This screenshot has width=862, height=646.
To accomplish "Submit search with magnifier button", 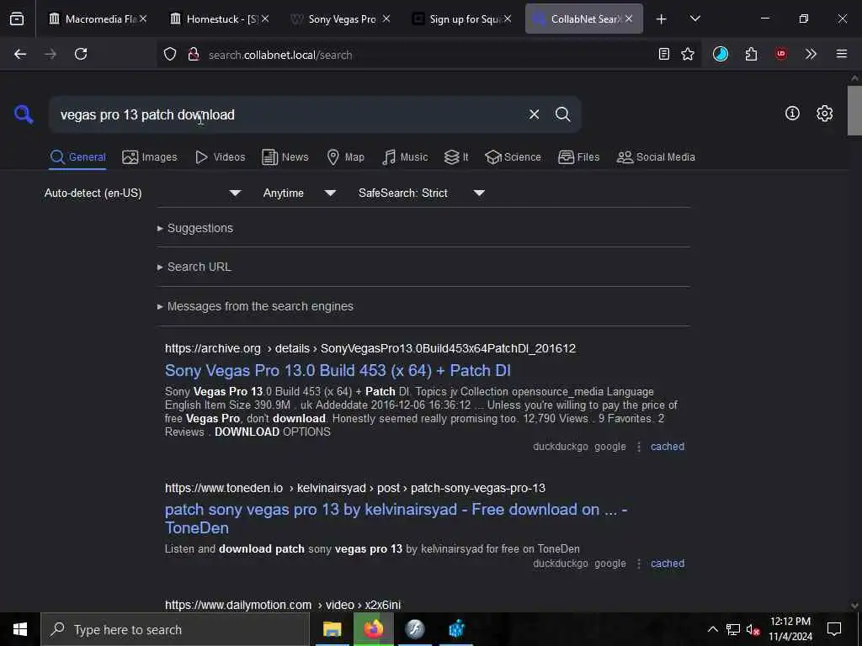I will pyautogui.click(x=562, y=114).
